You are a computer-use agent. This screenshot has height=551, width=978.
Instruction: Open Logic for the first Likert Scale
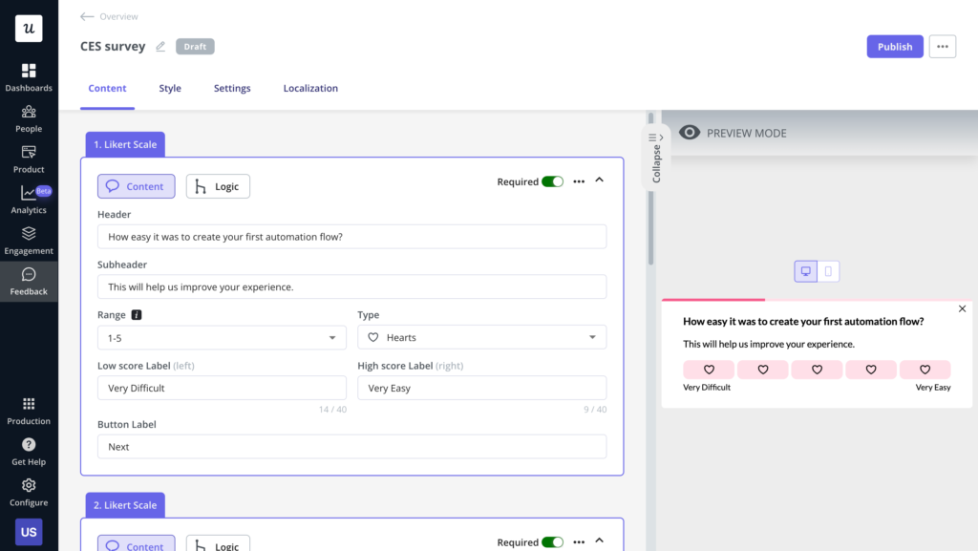[218, 186]
